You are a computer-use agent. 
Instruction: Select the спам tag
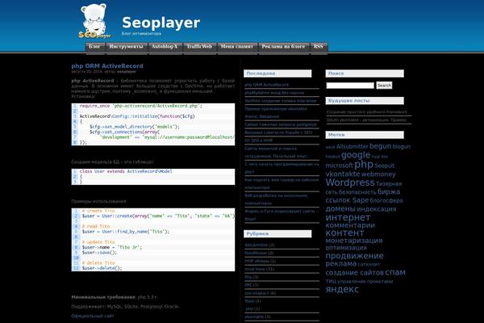(395, 272)
